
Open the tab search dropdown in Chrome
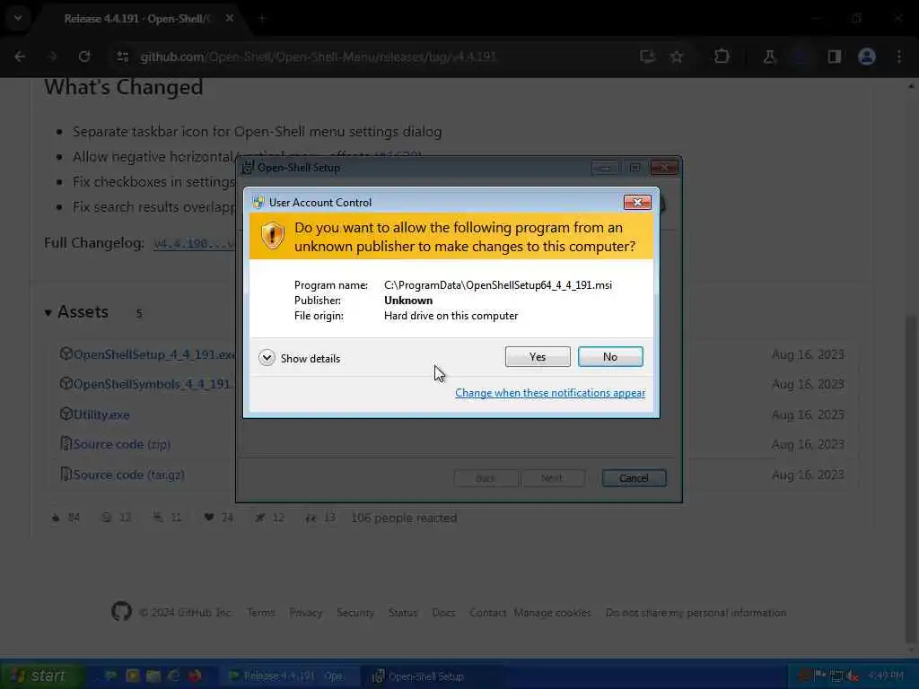18,18
